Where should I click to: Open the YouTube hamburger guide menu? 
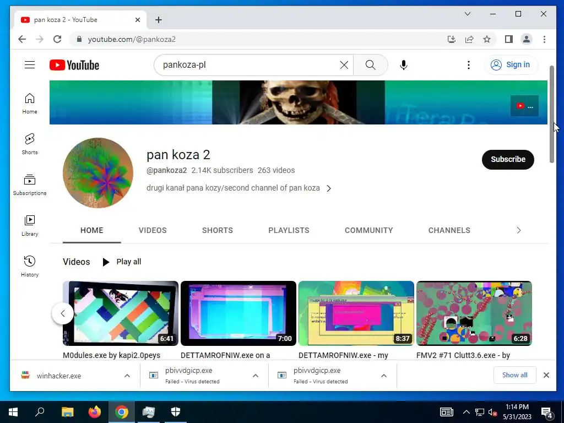click(30, 65)
